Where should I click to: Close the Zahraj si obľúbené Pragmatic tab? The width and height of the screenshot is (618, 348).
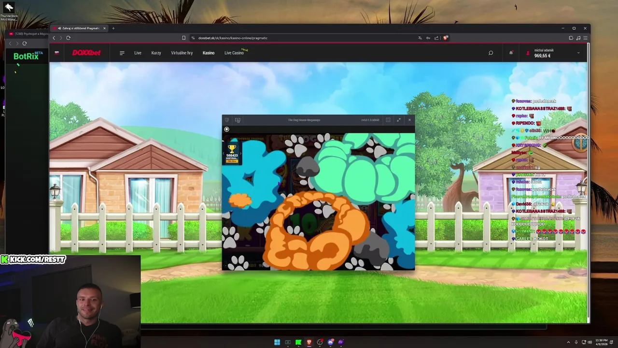(x=104, y=28)
